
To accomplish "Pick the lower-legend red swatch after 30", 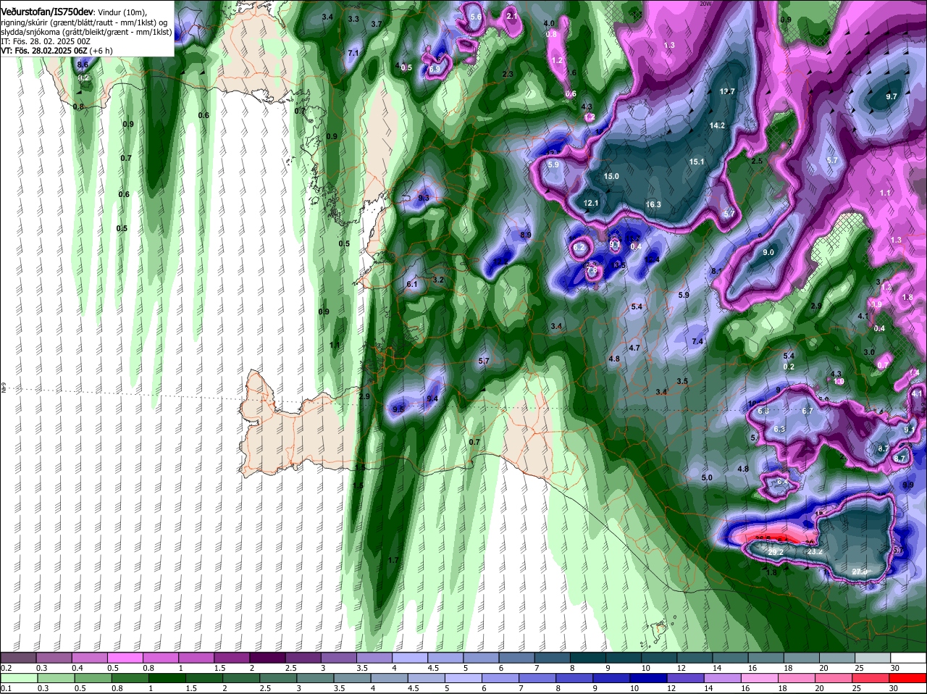I will pos(908,678).
